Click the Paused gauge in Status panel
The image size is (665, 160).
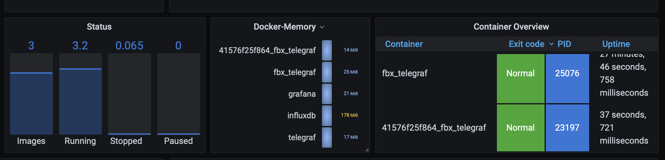(179, 94)
